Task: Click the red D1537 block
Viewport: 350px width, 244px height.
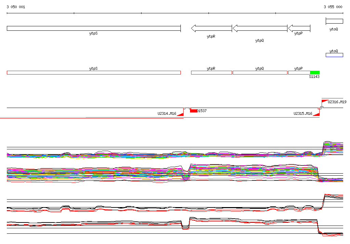Action: [193, 111]
